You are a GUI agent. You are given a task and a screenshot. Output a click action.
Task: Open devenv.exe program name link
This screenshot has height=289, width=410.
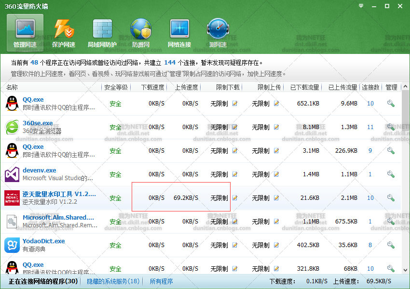point(39,170)
